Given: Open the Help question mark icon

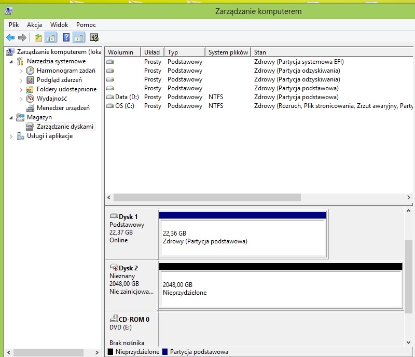Looking at the screenshot, I should click(66, 37).
